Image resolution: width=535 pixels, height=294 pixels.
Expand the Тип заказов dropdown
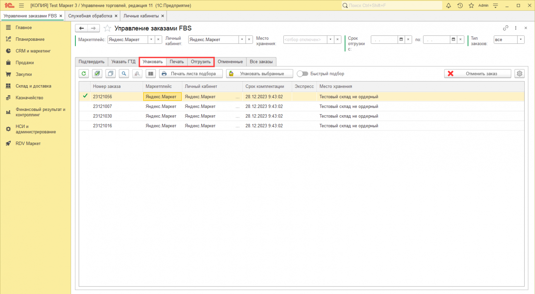[x=521, y=39]
